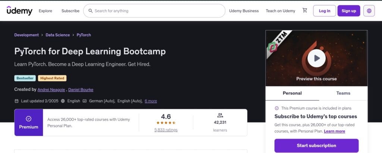Play the course preview video
Viewport: 382px width, 153px height.
tap(316, 58)
